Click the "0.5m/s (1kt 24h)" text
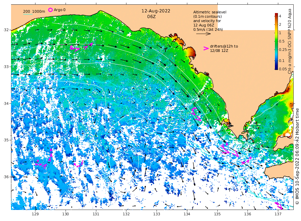The width and height of the screenshot is (301, 221). coord(208,29)
